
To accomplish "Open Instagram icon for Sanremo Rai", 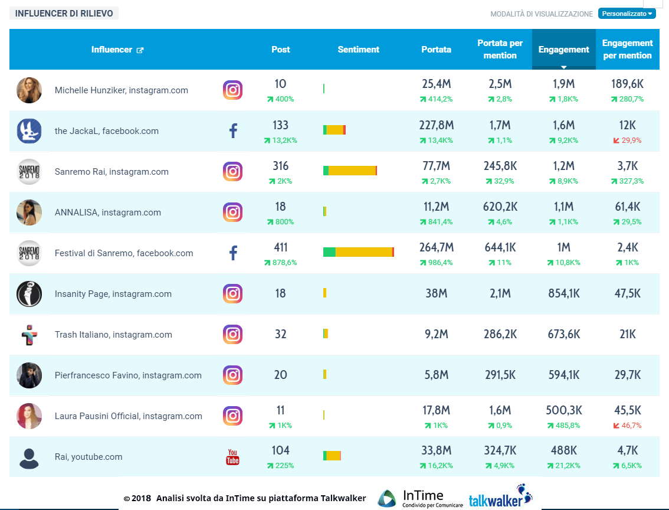I will tap(232, 172).
